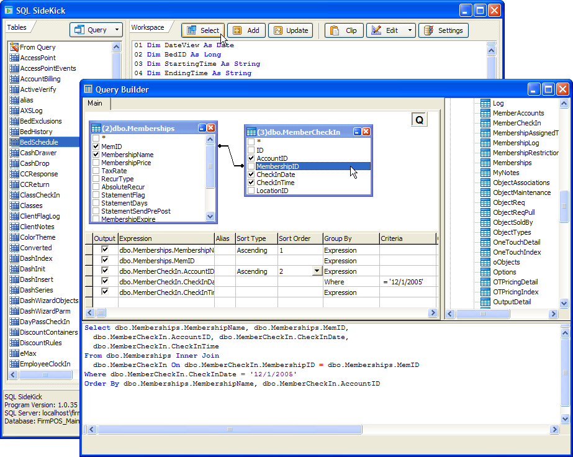Viewport: 573px width, 457px height.
Task: Click the SQL SideKick title bar app icon
Action: click(x=9, y=10)
